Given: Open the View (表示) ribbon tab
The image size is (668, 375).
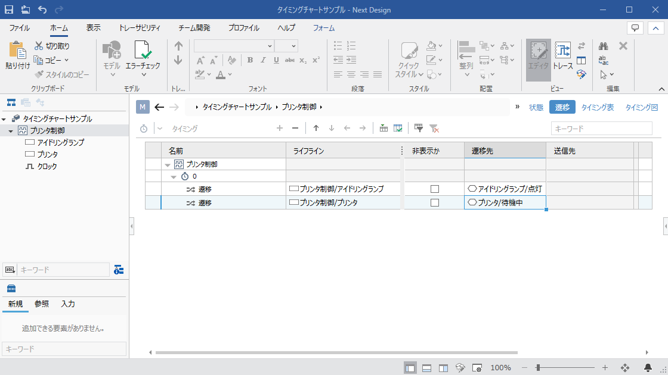Looking at the screenshot, I should tap(93, 28).
